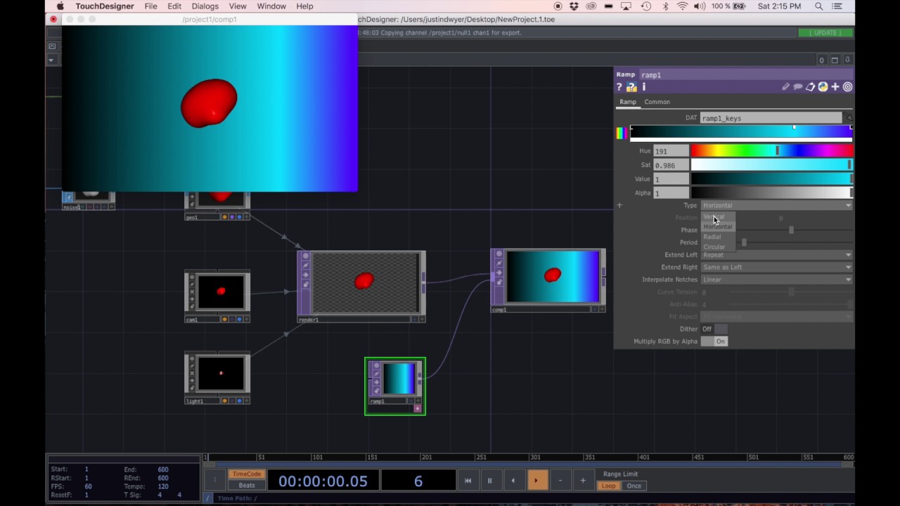
Task: Select TimeCode display mode
Action: pyautogui.click(x=246, y=474)
